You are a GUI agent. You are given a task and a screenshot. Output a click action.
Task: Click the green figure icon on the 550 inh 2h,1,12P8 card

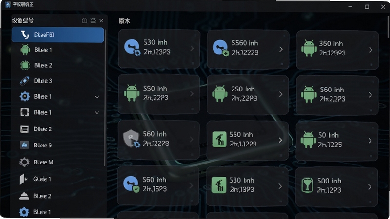click(219, 139)
